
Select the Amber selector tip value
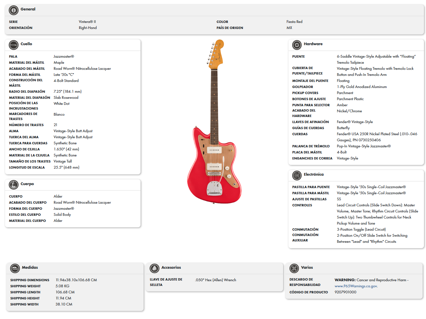point(342,105)
